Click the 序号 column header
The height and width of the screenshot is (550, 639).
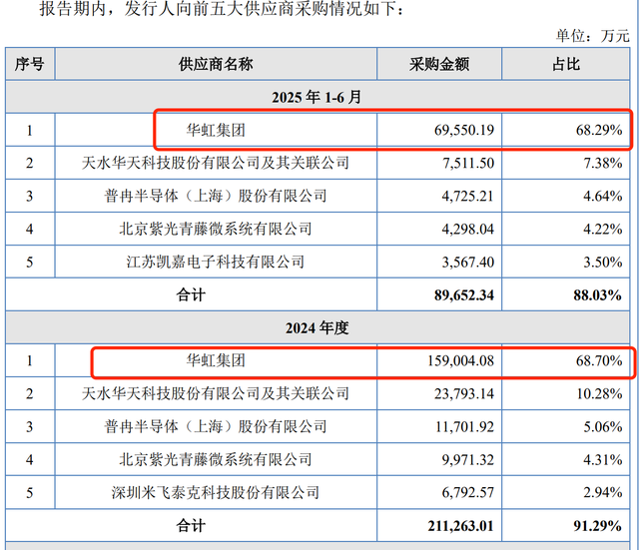coord(29,64)
